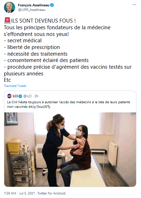The image size is (141, 198).
Task: Open François Asselineau's profile avatar
Action: point(10,7)
